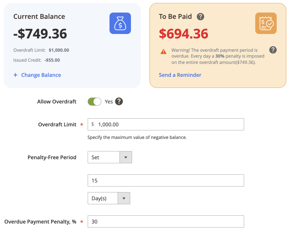Click the orange warning triangle icon

(x=163, y=51)
